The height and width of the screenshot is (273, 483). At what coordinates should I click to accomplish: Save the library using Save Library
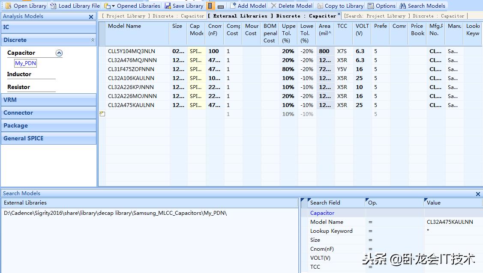(x=168, y=6)
